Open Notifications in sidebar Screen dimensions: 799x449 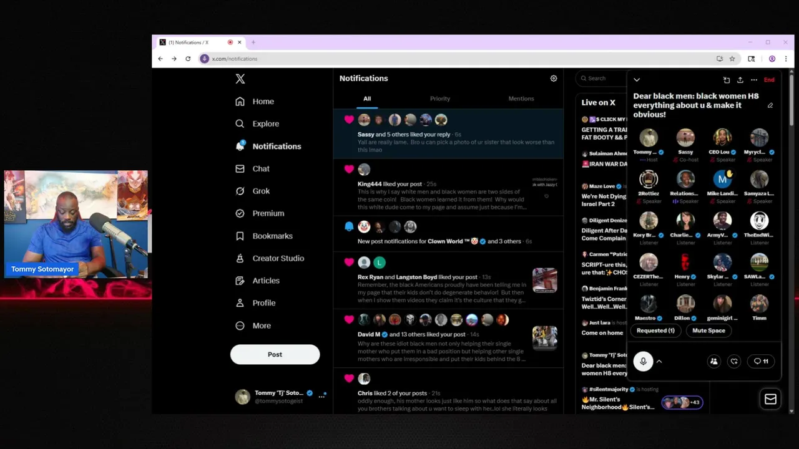point(268,146)
